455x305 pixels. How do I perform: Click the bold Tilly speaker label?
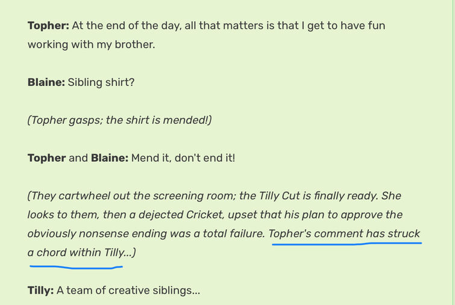[x=40, y=291]
